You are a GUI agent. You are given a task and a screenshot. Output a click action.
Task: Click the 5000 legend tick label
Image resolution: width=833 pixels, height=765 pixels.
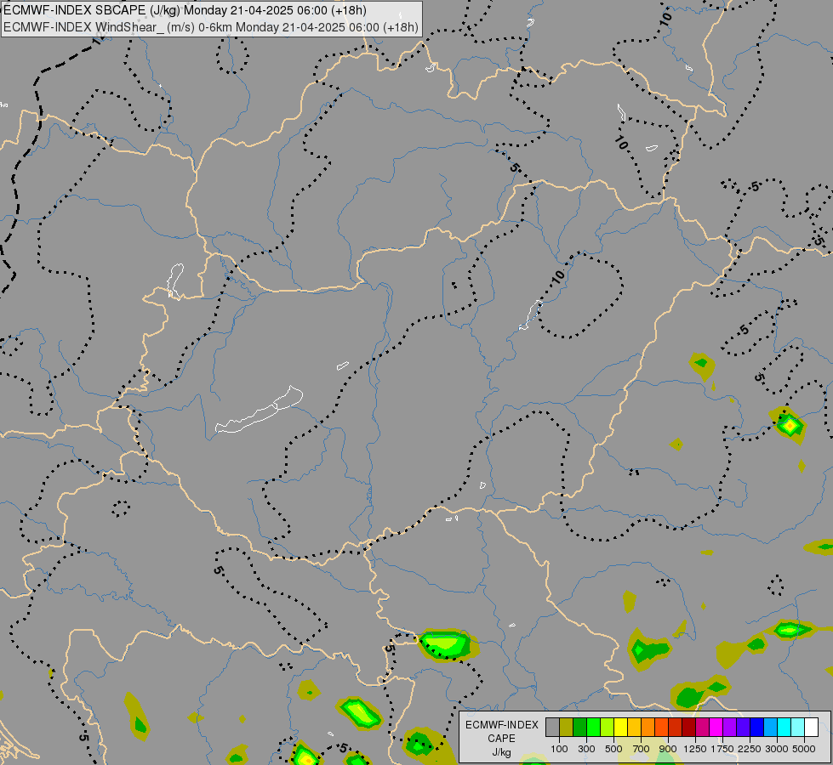(x=804, y=749)
